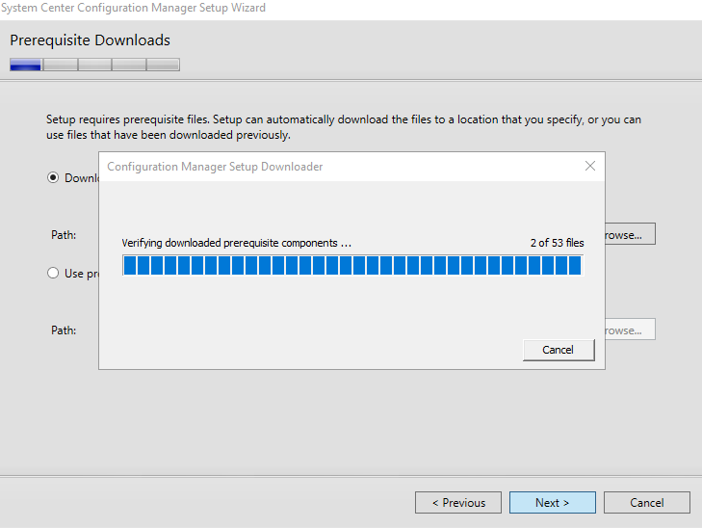Screen dimensions: 702x528
Task: Close the Configuration Manager Setup Downloader dialog
Action: (590, 166)
